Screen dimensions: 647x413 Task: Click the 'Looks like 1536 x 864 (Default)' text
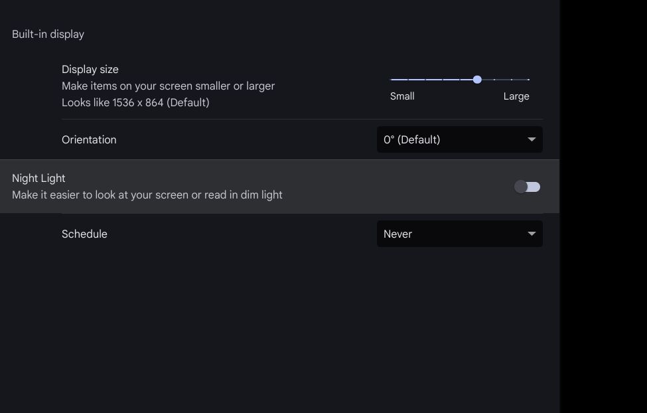pyautogui.click(x=135, y=102)
